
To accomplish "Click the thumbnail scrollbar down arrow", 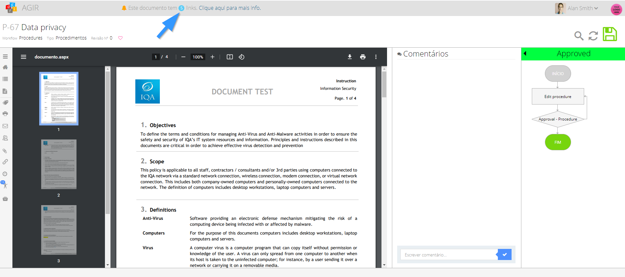I will tap(108, 265).
